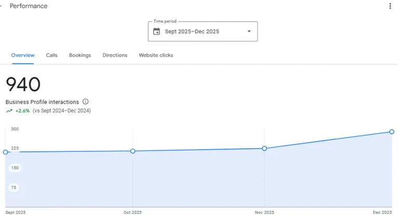
Task: Click the Nov 2025 data point marker
Action: tap(264, 148)
